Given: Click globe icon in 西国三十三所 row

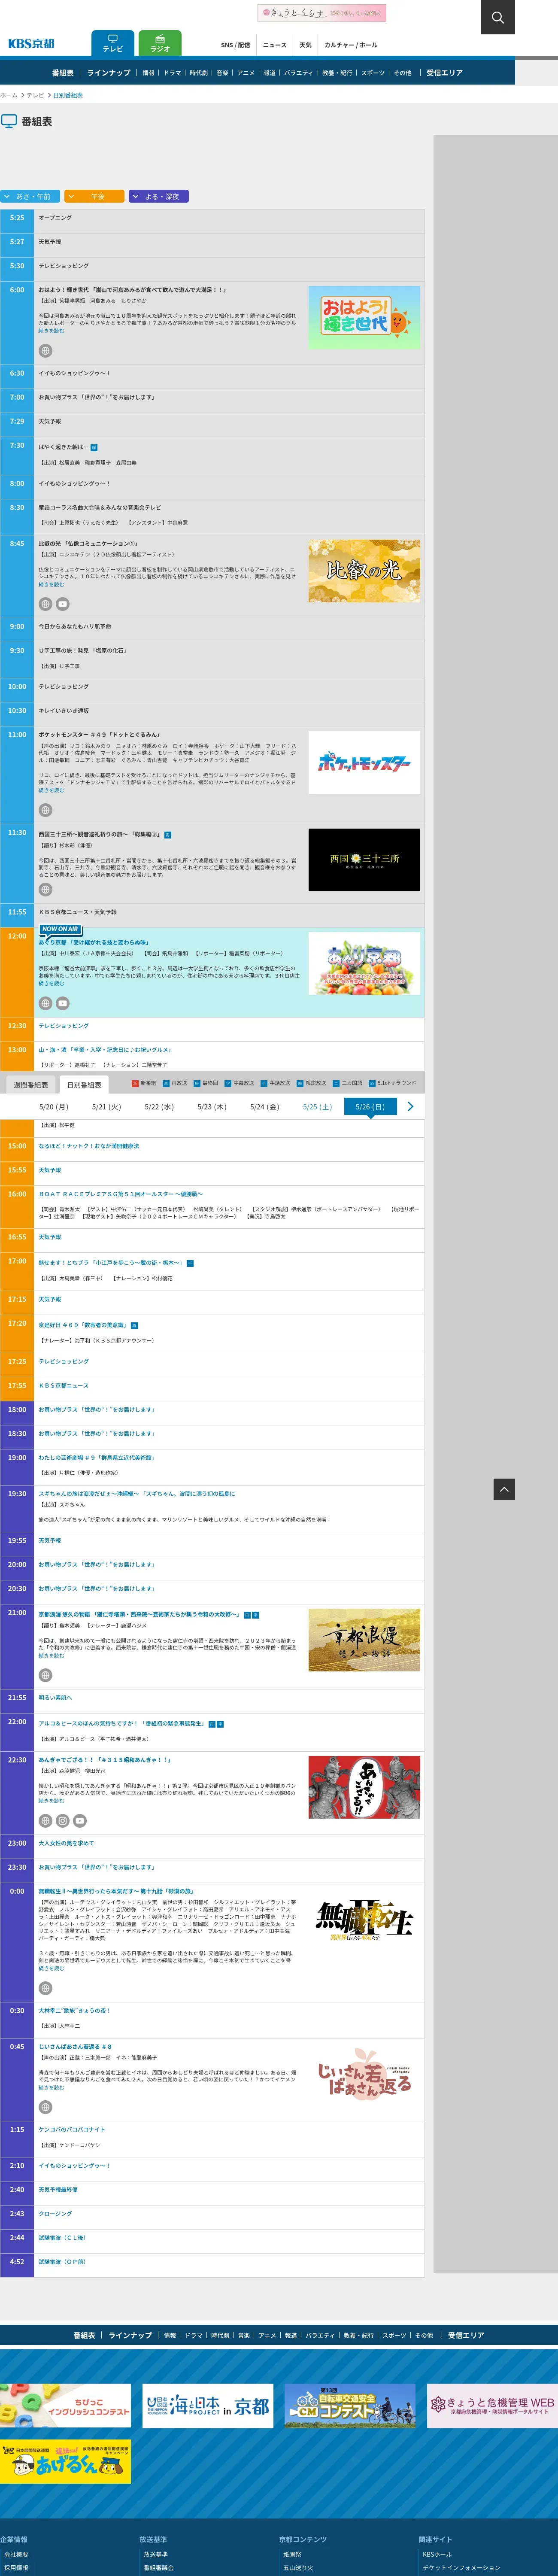Looking at the screenshot, I should pyautogui.click(x=45, y=889).
